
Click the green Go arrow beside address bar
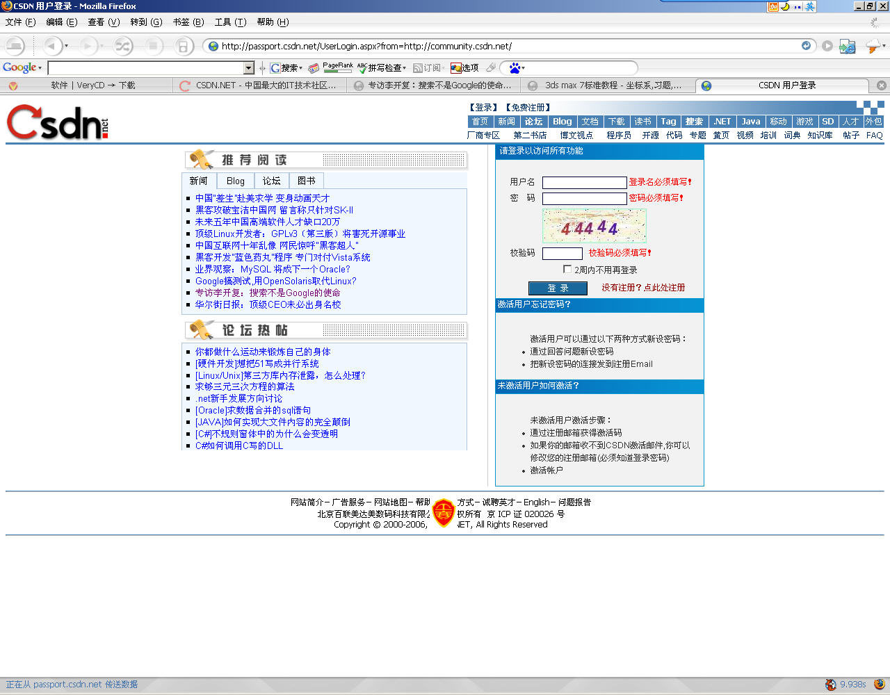pos(827,46)
